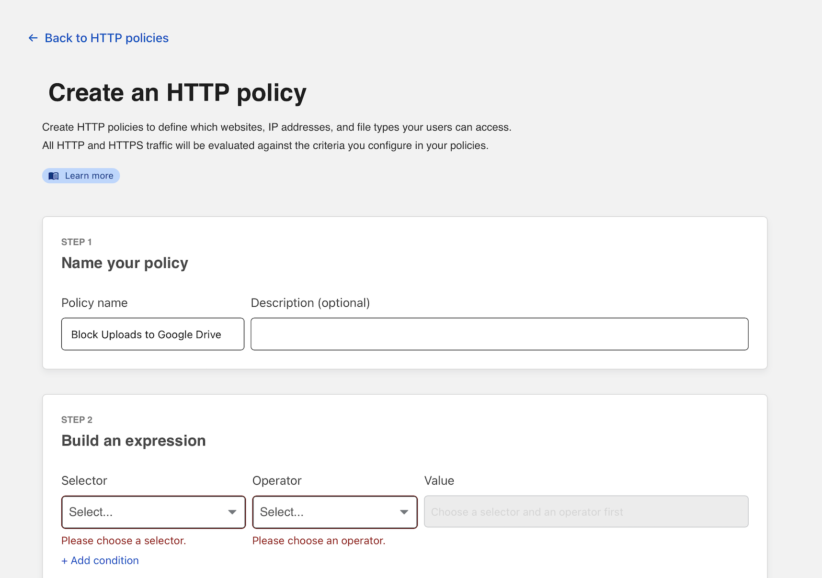
Task: Click the Name your policy heading
Action: click(125, 263)
